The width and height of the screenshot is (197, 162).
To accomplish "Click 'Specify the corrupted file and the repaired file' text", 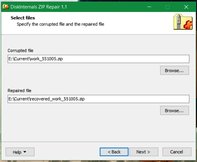I will tap(60, 24).
